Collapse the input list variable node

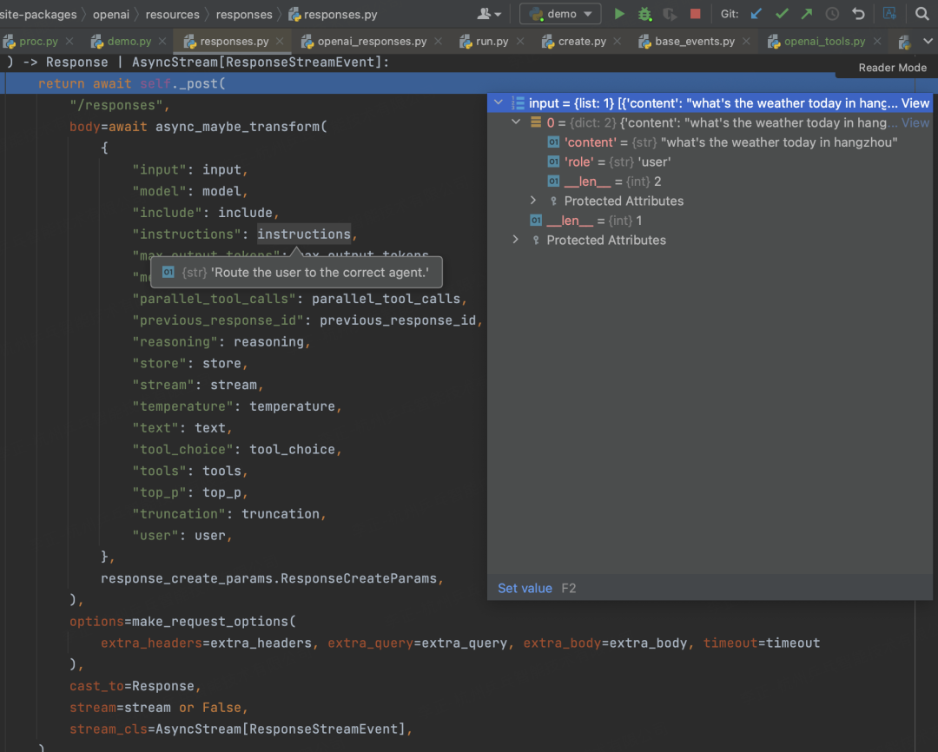click(x=498, y=103)
